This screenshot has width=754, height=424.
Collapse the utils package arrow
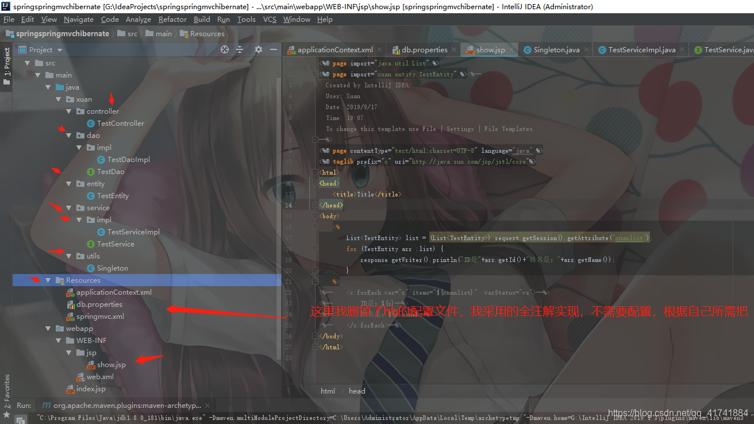pyautogui.click(x=69, y=256)
